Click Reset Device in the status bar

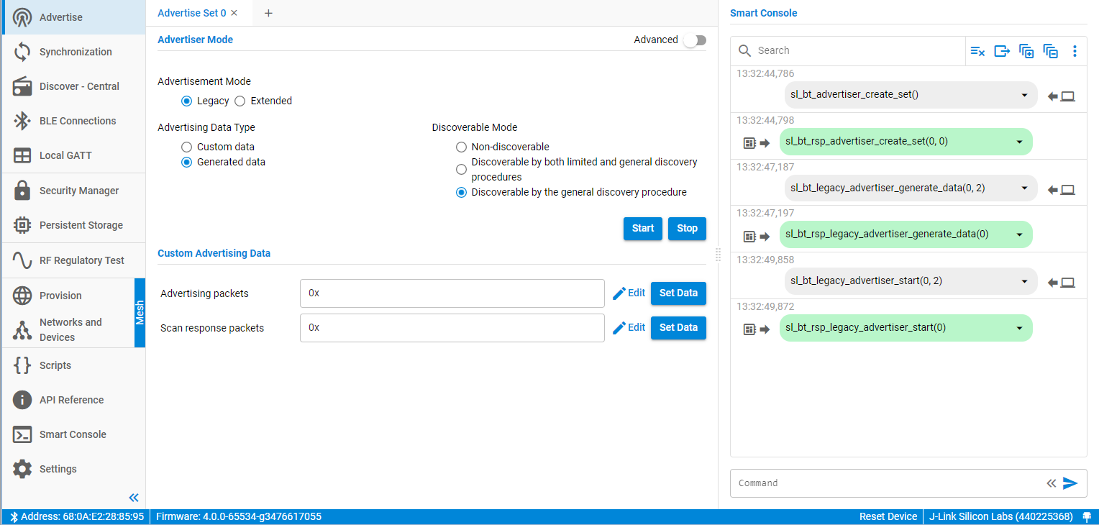(888, 516)
